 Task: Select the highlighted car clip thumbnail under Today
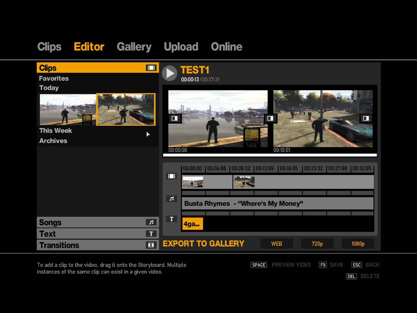126,109
